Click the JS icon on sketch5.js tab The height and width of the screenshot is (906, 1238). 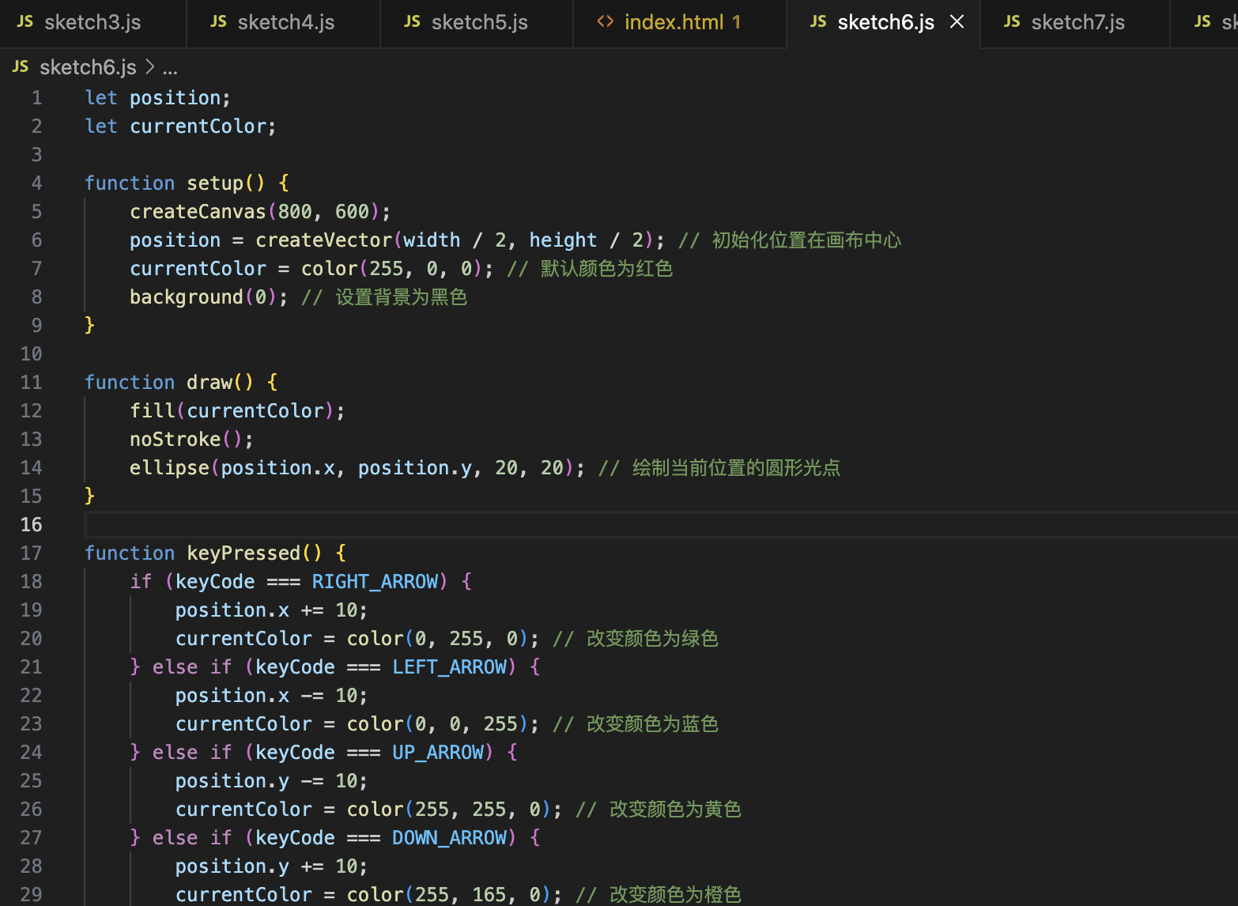(412, 22)
